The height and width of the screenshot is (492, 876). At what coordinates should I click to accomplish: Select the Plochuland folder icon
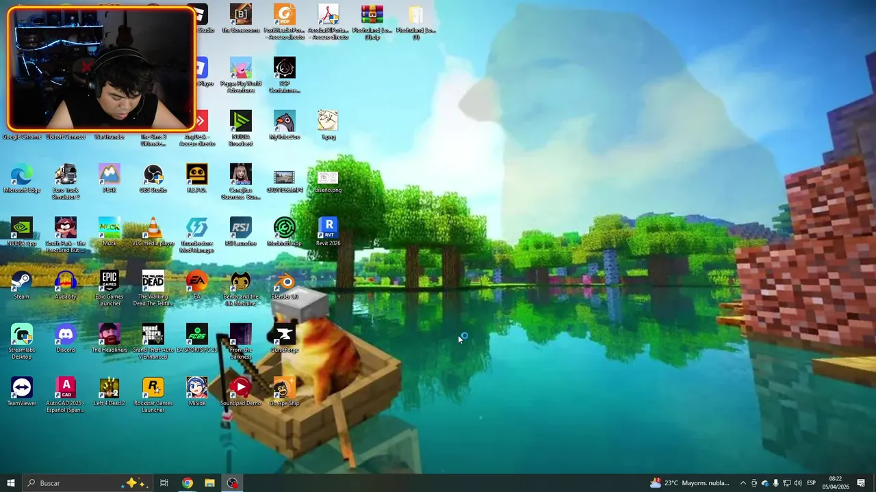(x=416, y=21)
